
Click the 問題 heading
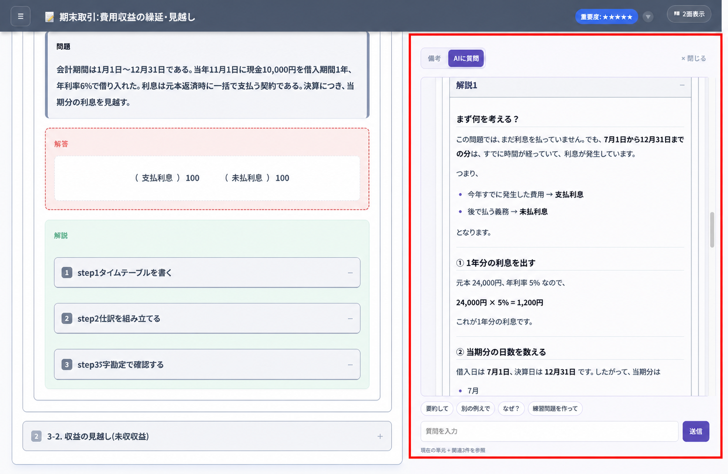tap(63, 46)
